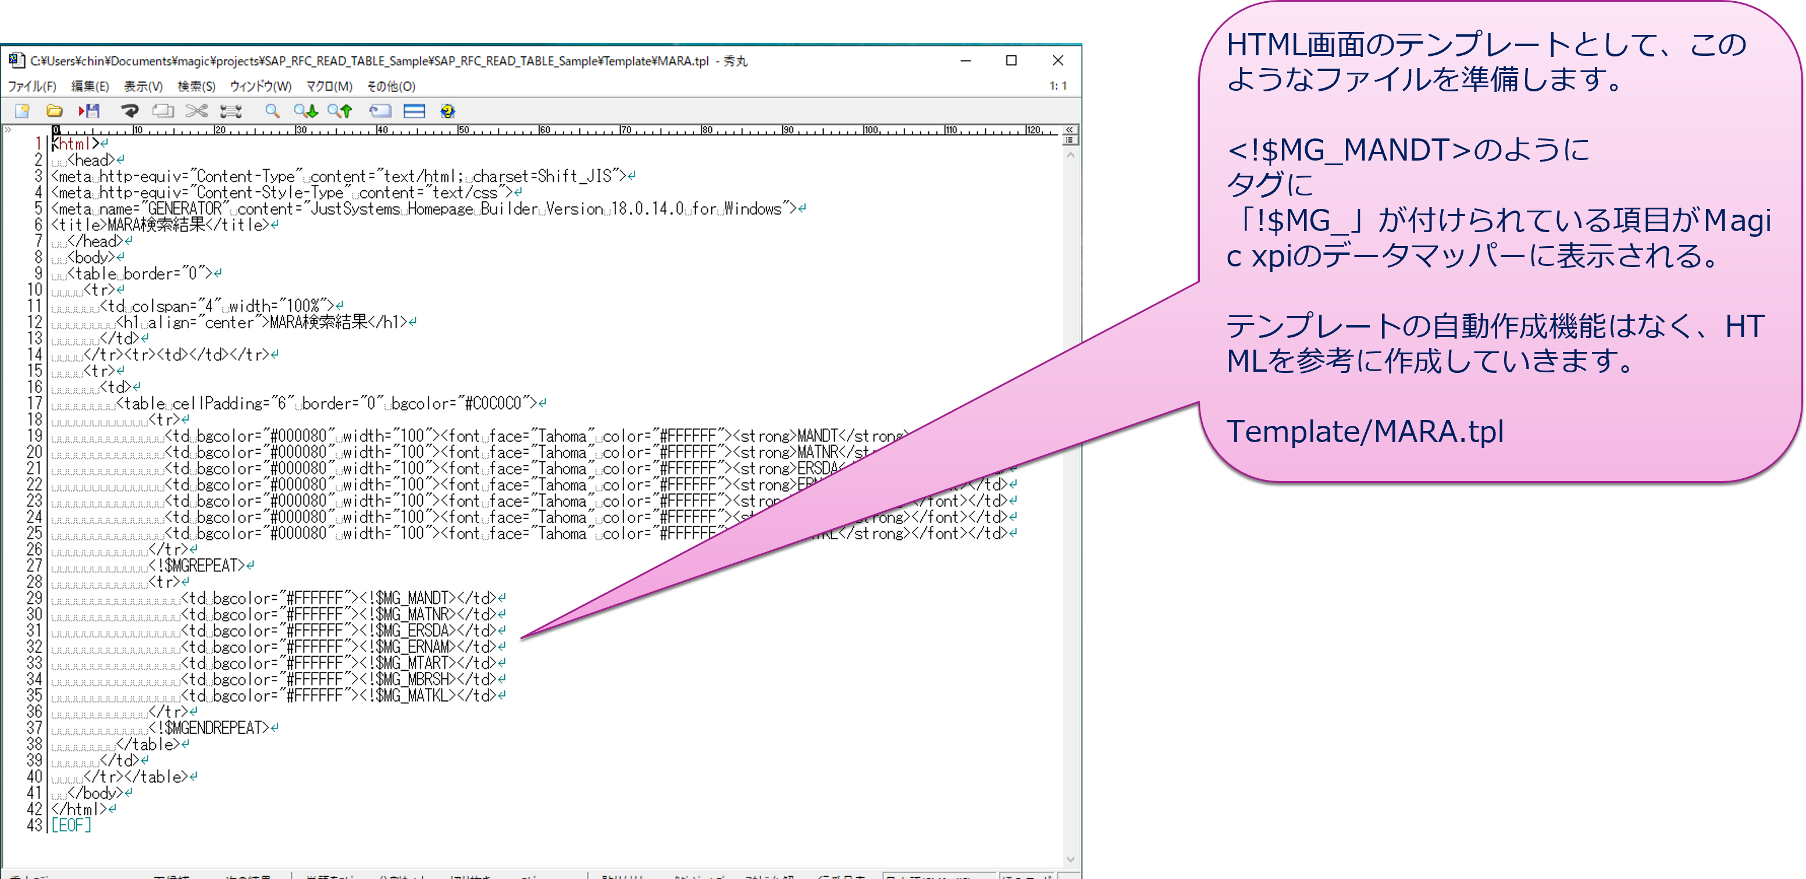Click the vertical scrollbar down arrow
This screenshot has width=1806, height=879.
[x=1070, y=859]
